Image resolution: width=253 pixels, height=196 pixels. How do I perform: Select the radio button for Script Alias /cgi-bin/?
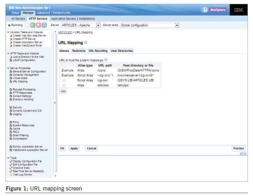tap(64, 80)
